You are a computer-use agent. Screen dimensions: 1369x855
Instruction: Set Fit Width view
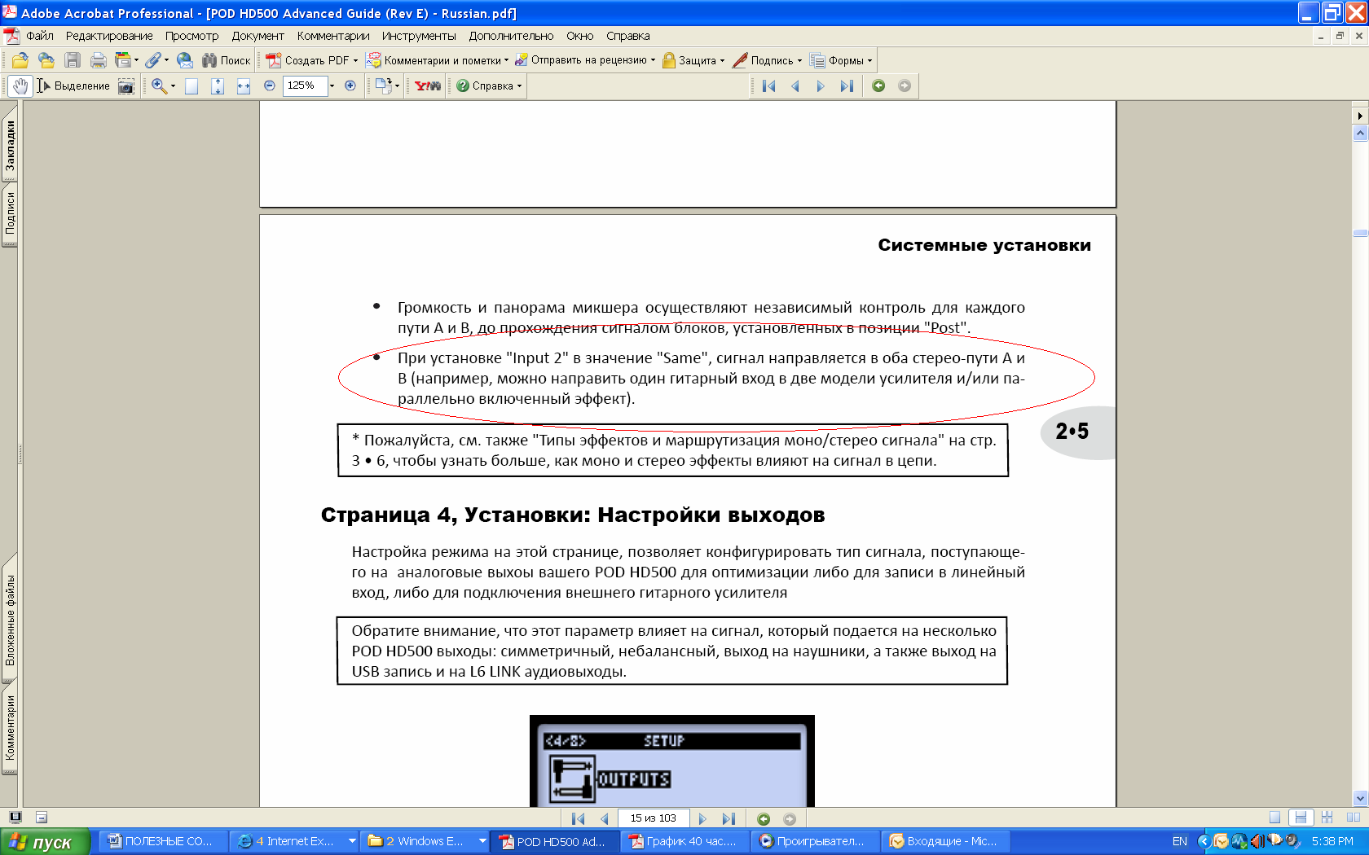pyautogui.click(x=244, y=85)
